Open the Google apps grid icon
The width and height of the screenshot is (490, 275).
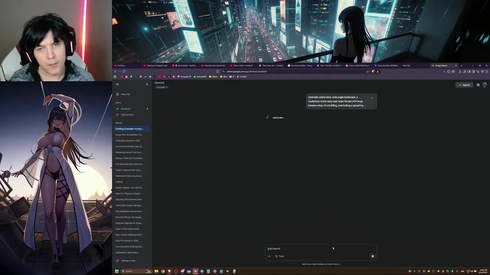(478, 85)
